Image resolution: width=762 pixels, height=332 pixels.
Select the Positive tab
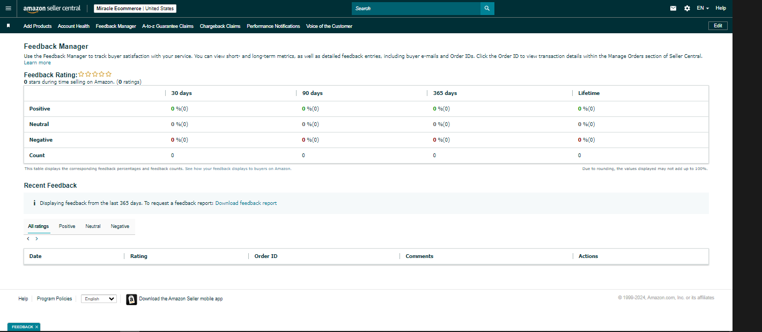[67, 226]
